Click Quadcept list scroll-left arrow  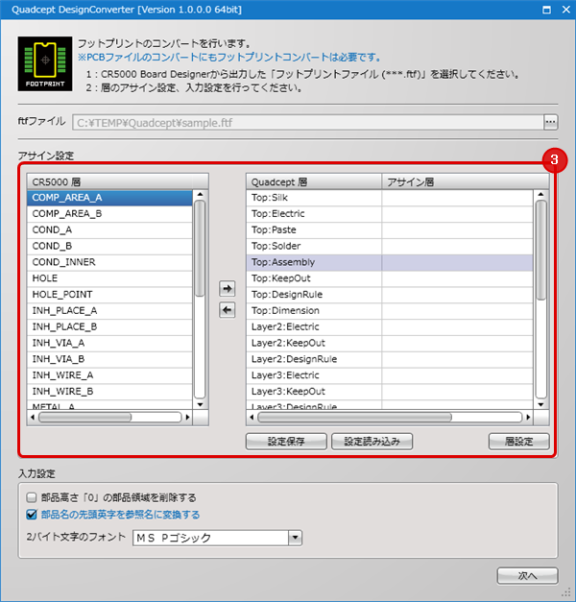coord(252,417)
